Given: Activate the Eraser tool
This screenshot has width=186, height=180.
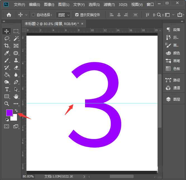Looking at the screenshot, I should (x=16, y=67).
